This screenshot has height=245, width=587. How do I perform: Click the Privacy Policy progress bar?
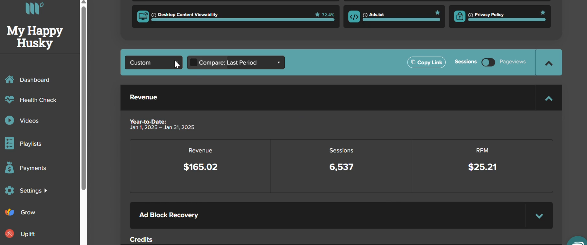point(507,20)
